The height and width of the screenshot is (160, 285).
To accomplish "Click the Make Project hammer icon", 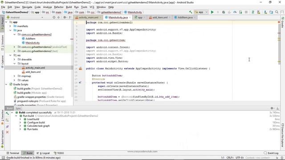I will 191,12.
